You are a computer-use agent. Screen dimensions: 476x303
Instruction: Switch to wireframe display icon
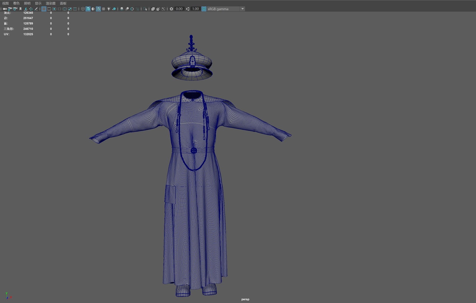point(83,9)
